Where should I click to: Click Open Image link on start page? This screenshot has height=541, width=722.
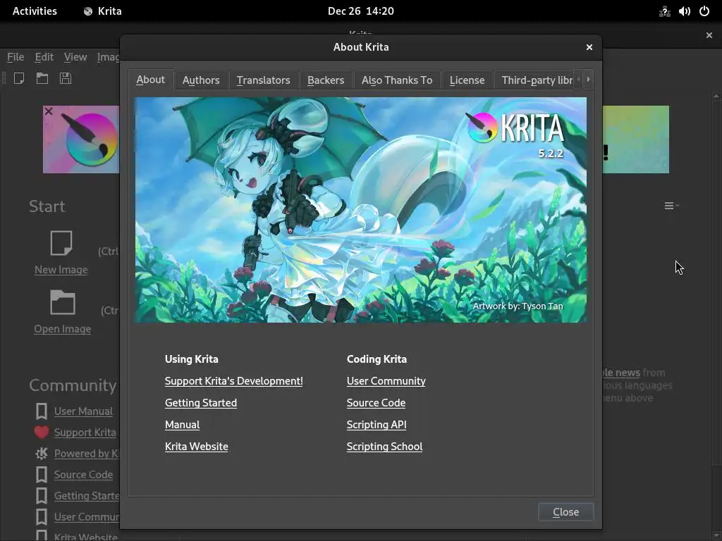coord(63,329)
